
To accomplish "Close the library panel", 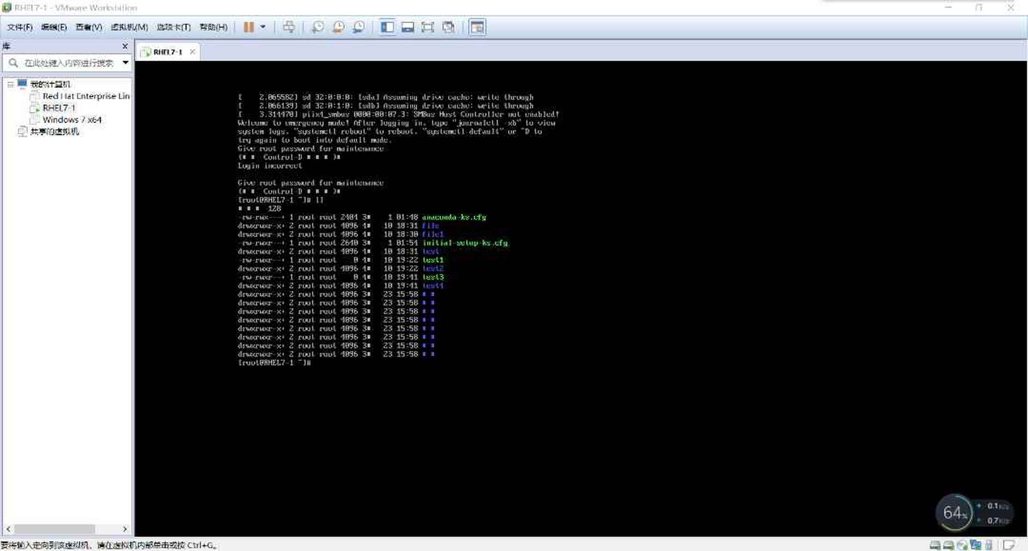I will (x=125, y=46).
